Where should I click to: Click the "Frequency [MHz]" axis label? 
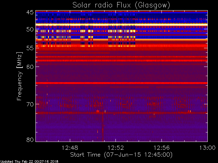20,76
